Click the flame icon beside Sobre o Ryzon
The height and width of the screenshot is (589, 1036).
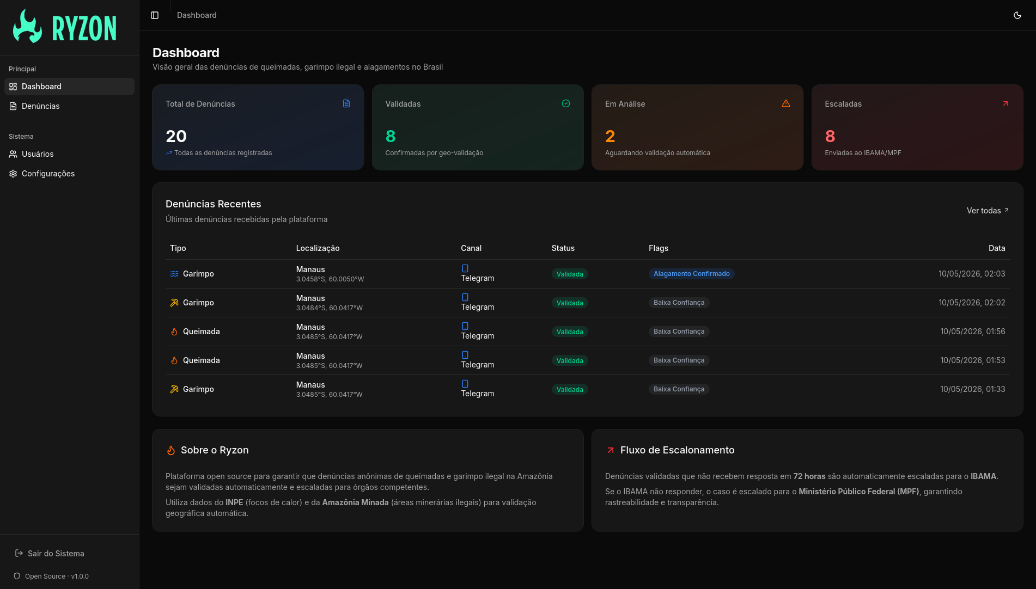tap(171, 450)
